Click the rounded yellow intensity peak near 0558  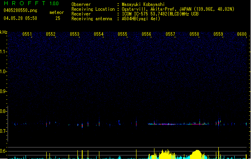[197, 154]
